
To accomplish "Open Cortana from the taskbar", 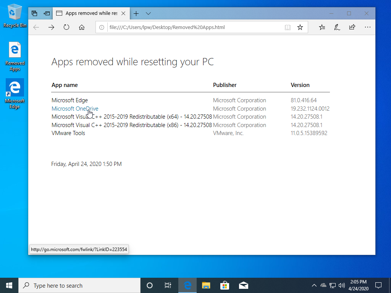I will [x=150, y=285].
